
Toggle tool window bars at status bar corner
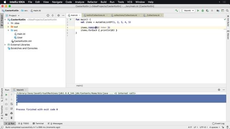[2, 127]
